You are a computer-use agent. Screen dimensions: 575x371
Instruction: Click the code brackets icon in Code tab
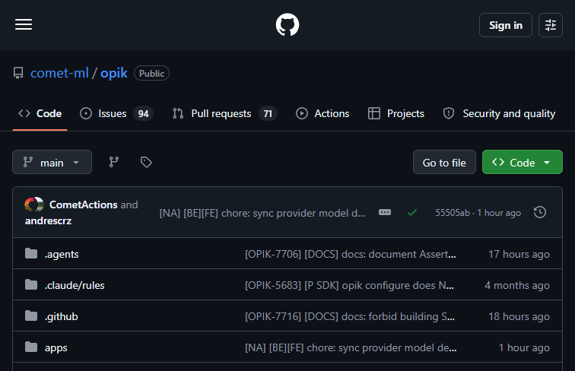pos(24,113)
